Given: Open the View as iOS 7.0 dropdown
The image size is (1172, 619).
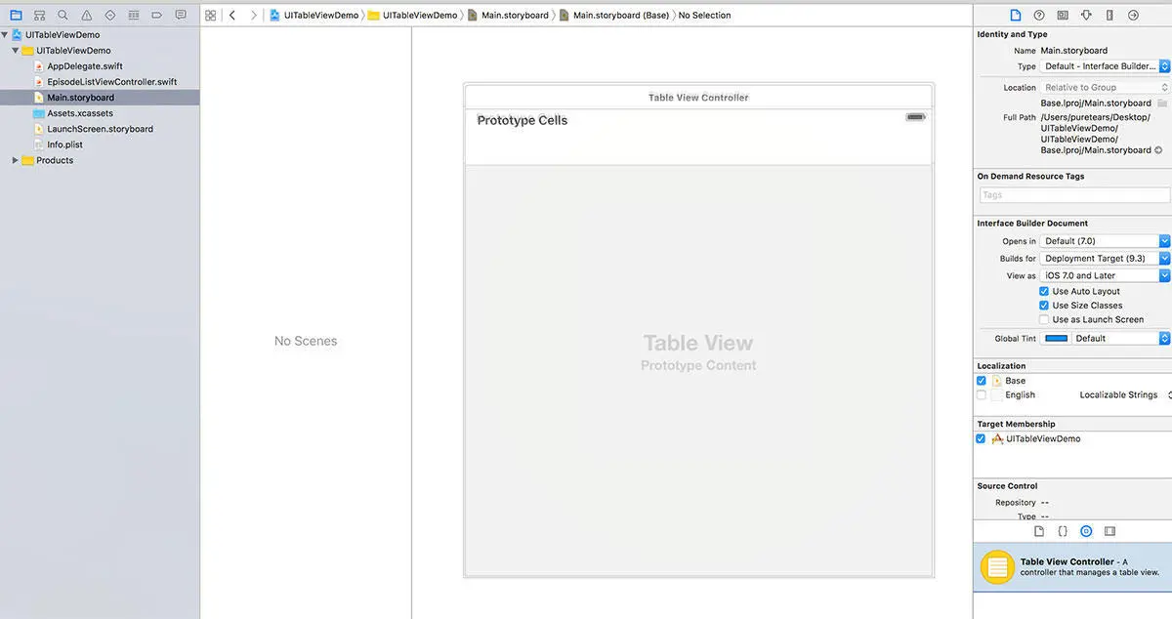Looking at the screenshot, I should click(x=1105, y=275).
